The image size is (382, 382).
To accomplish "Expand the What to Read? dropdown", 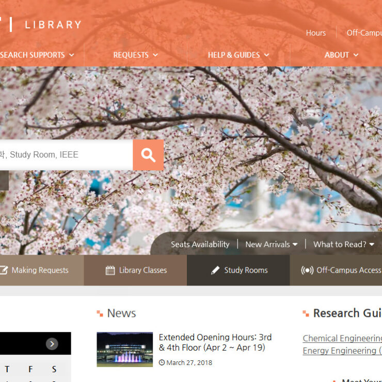I will point(372,245).
